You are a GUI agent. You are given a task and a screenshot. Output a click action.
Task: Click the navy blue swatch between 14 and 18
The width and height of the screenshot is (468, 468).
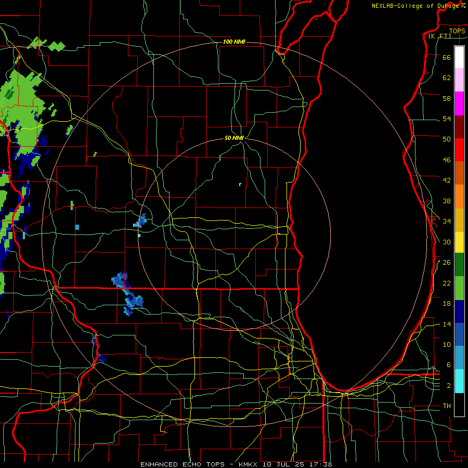coord(459,311)
